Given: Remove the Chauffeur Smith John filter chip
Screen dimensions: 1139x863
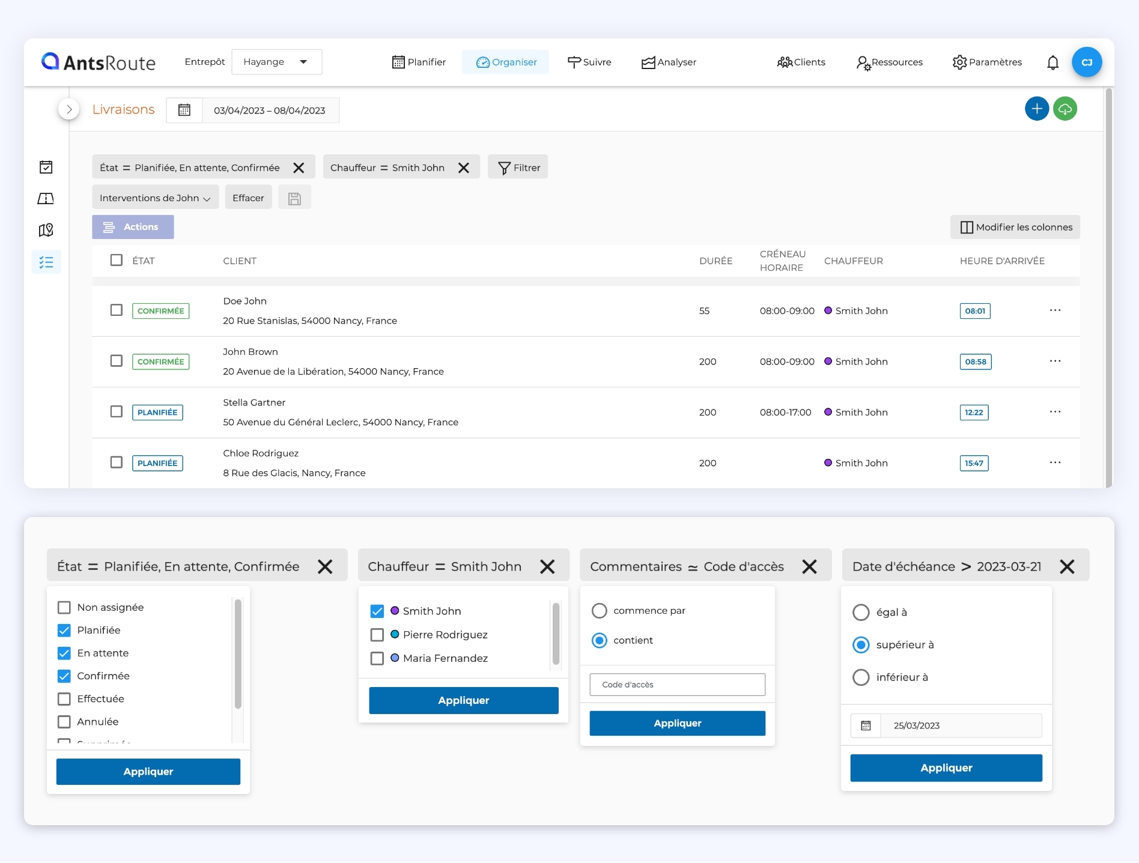Looking at the screenshot, I should [464, 168].
